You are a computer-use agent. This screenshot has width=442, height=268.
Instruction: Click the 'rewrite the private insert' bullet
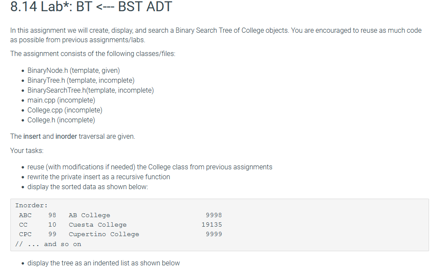pos(99,177)
